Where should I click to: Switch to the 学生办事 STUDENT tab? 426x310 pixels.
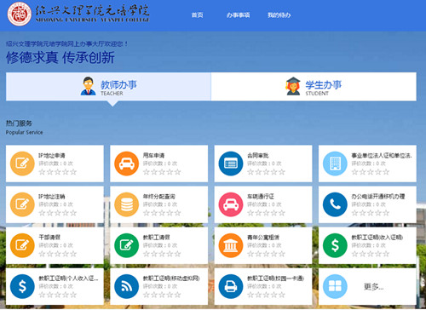314,86
